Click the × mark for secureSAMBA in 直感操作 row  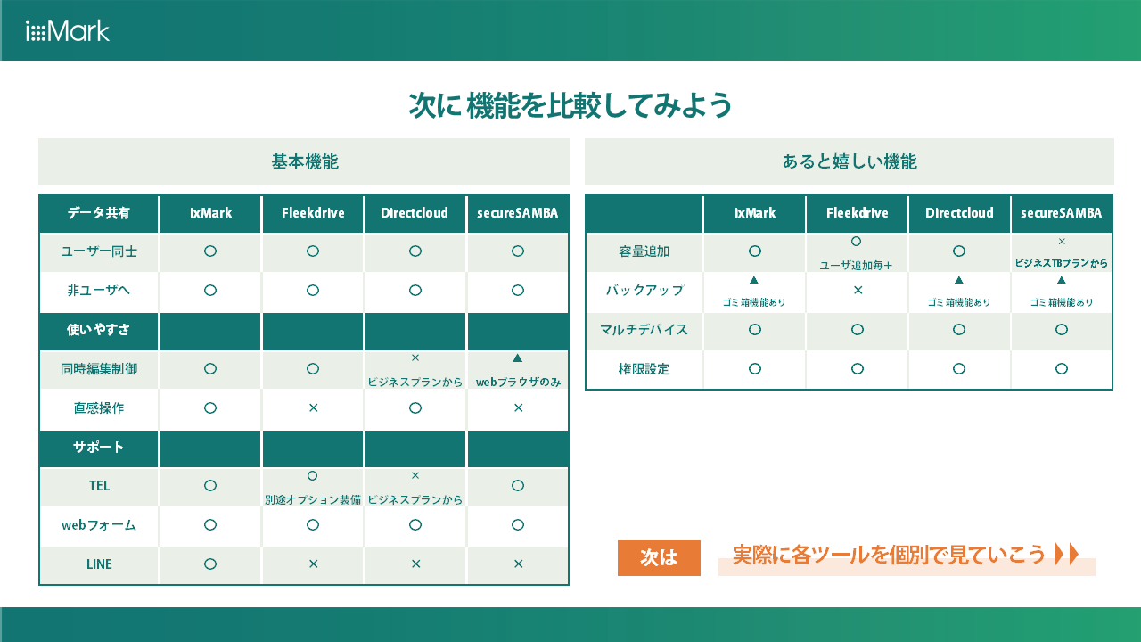click(x=518, y=407)
